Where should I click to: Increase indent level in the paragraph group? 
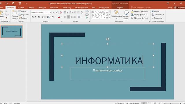tap(78, 12)
